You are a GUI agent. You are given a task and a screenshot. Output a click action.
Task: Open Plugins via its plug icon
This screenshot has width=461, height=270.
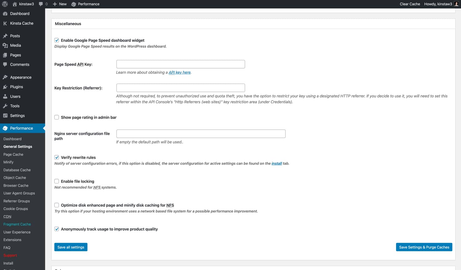pyautogui.click(x=6, y=87)
